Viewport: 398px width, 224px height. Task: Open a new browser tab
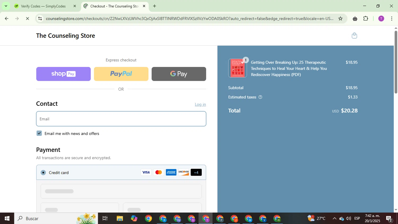click(154, 6)
